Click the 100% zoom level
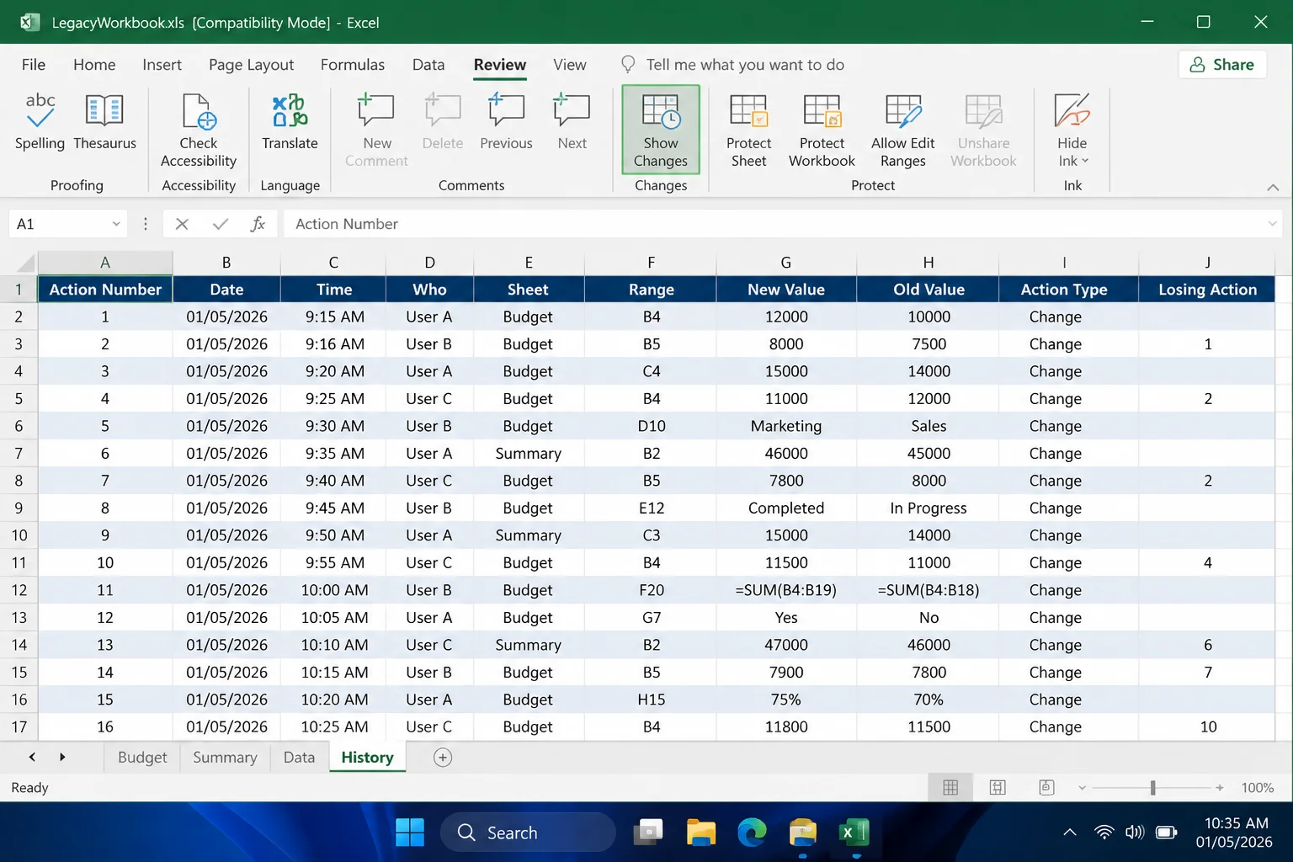Screen dimensions: 1293x862 (x=1257, y=788)
